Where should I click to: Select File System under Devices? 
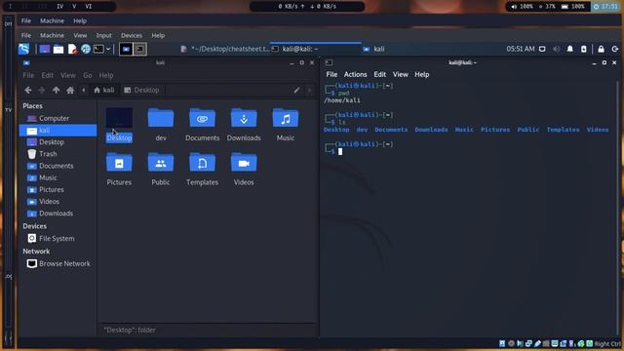coord(58,238)
